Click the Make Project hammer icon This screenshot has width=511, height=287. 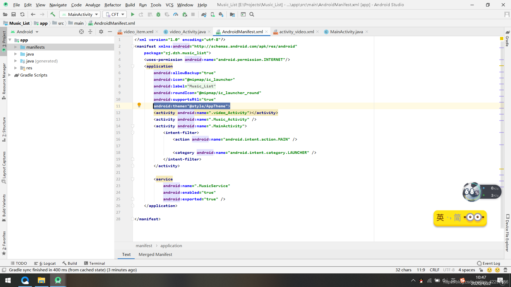53,14
